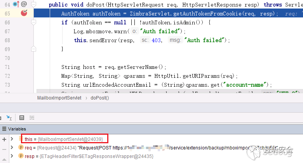Click the Remove Watch minus button

click(4, 149)
